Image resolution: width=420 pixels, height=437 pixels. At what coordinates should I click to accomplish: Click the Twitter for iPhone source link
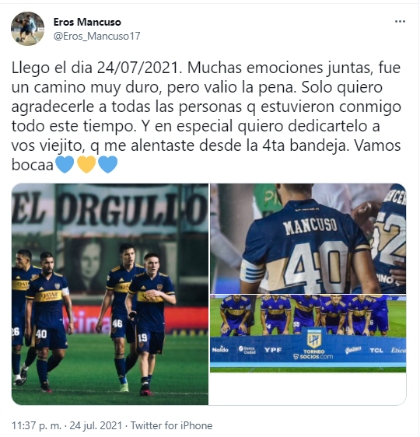coord(171,425)
